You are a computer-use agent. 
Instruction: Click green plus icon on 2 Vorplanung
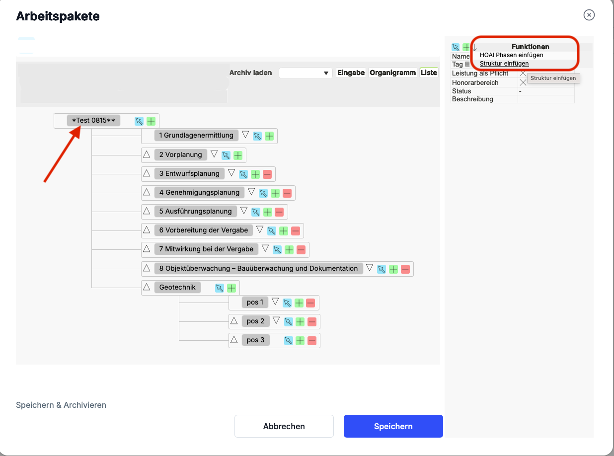coord(238,155)
